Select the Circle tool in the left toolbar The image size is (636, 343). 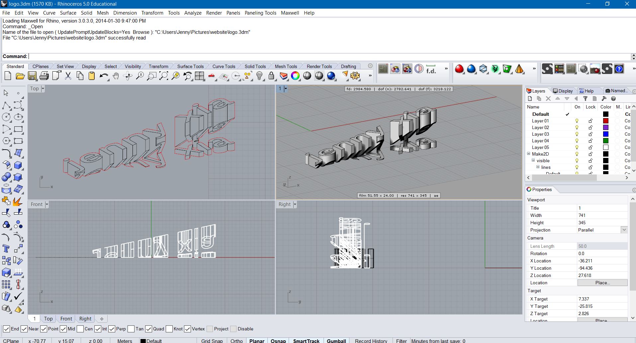tap(6, 117)
